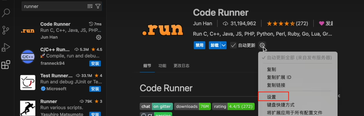The image size is (364, 116).
Task: Click Code Runner .run logo in list
Action: [x=28, y=31]
